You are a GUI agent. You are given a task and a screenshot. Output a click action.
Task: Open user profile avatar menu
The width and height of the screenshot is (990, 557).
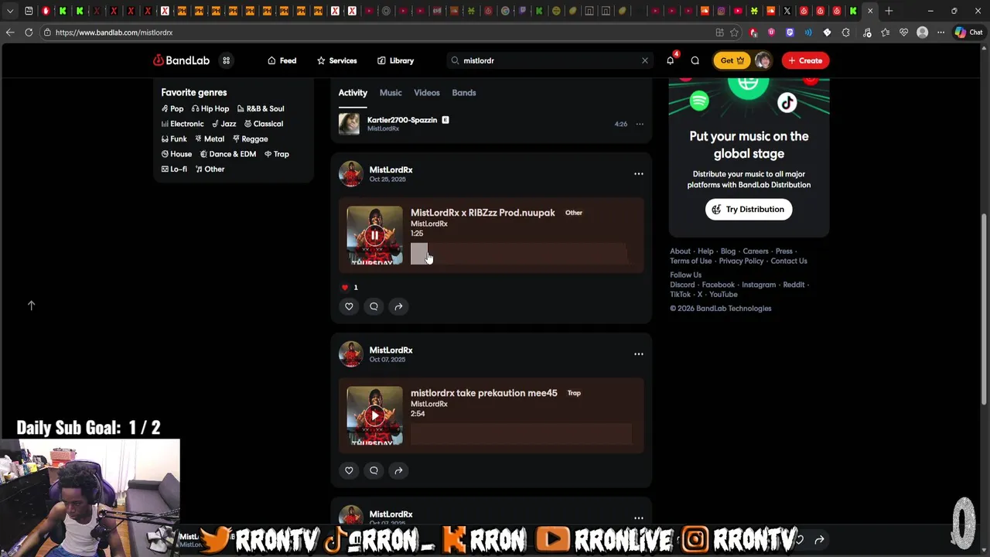coord(763,60)
